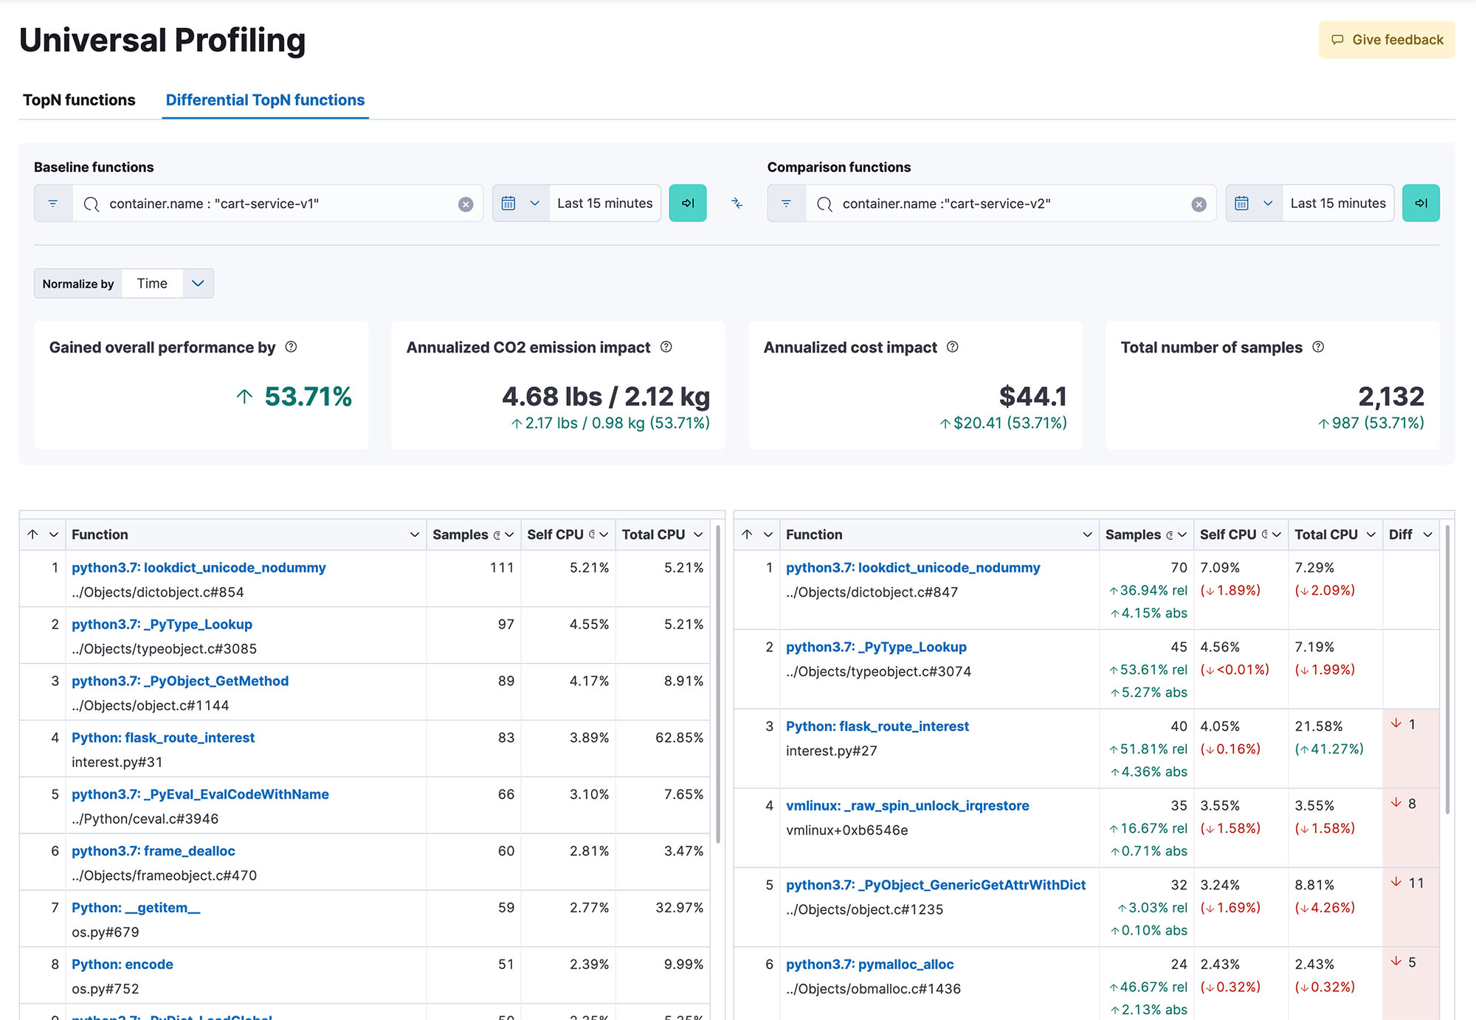Screen dimensions: 1476x1020
Task: Click the comparison Self CPU info icon
Action: pyautogui.click(x=1265, y=535)
